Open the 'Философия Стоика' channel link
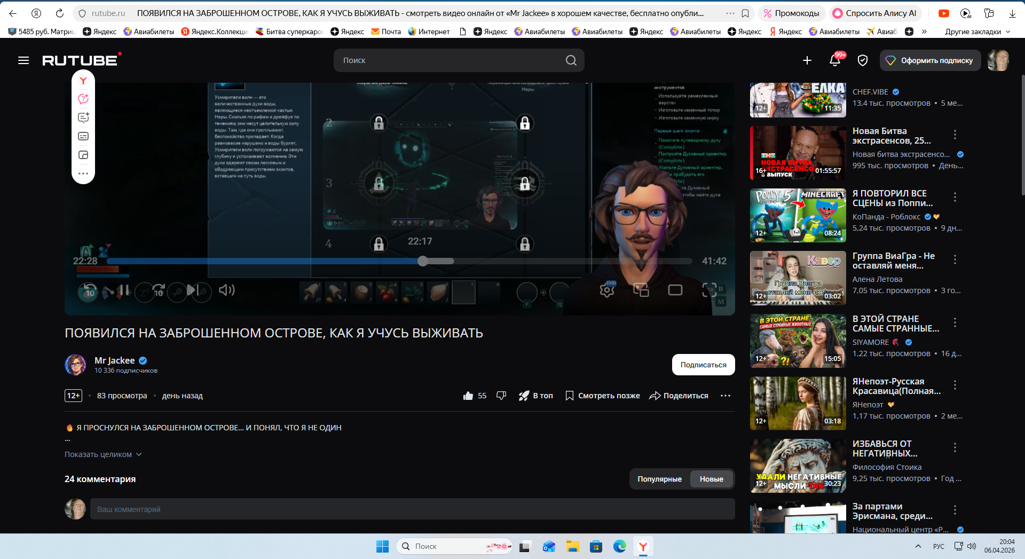 887,467
